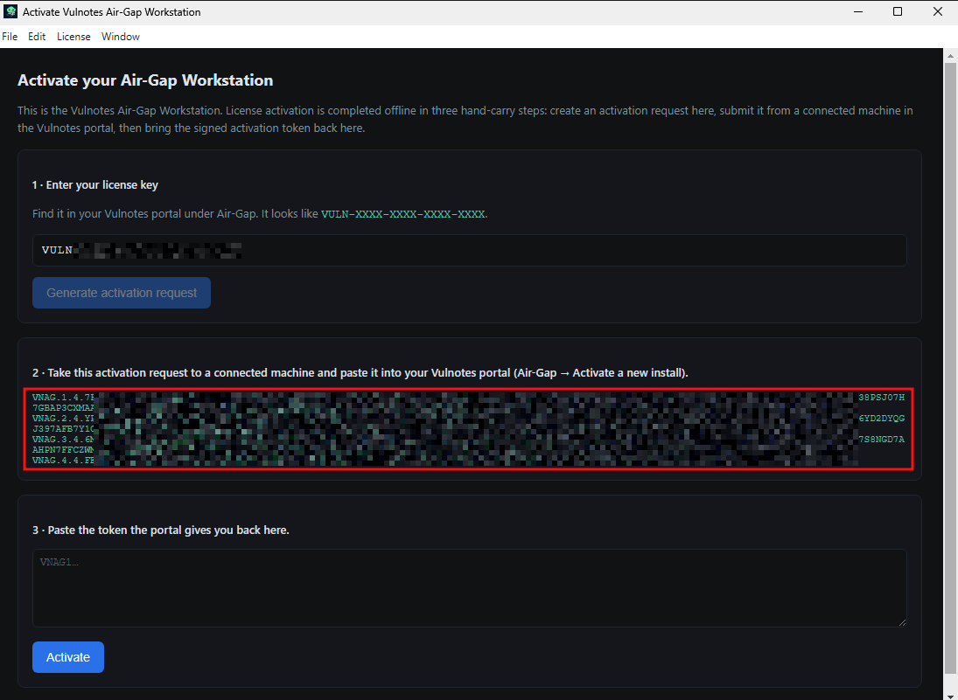Open the License menu
This screenshot has height=700, width=958.
click(x=73, y=37)
